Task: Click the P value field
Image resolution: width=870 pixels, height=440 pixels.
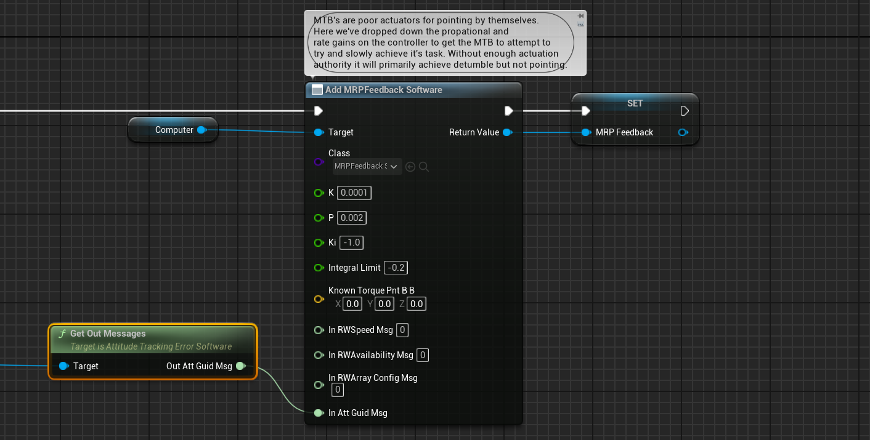Action: click(351, 218)
